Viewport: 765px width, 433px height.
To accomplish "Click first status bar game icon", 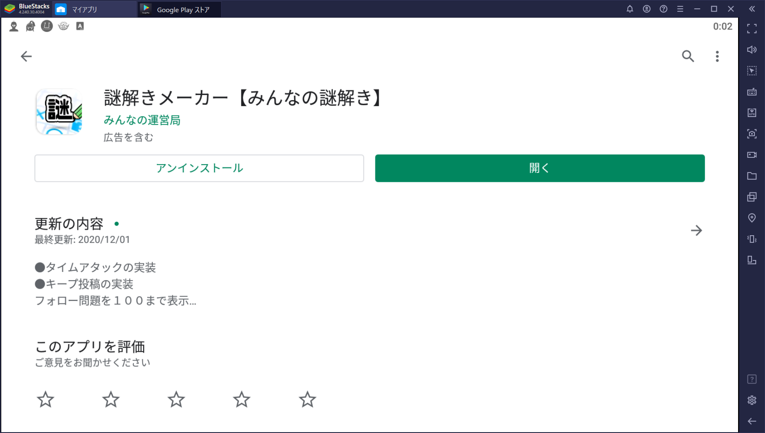I will click(x=14, y=27).
